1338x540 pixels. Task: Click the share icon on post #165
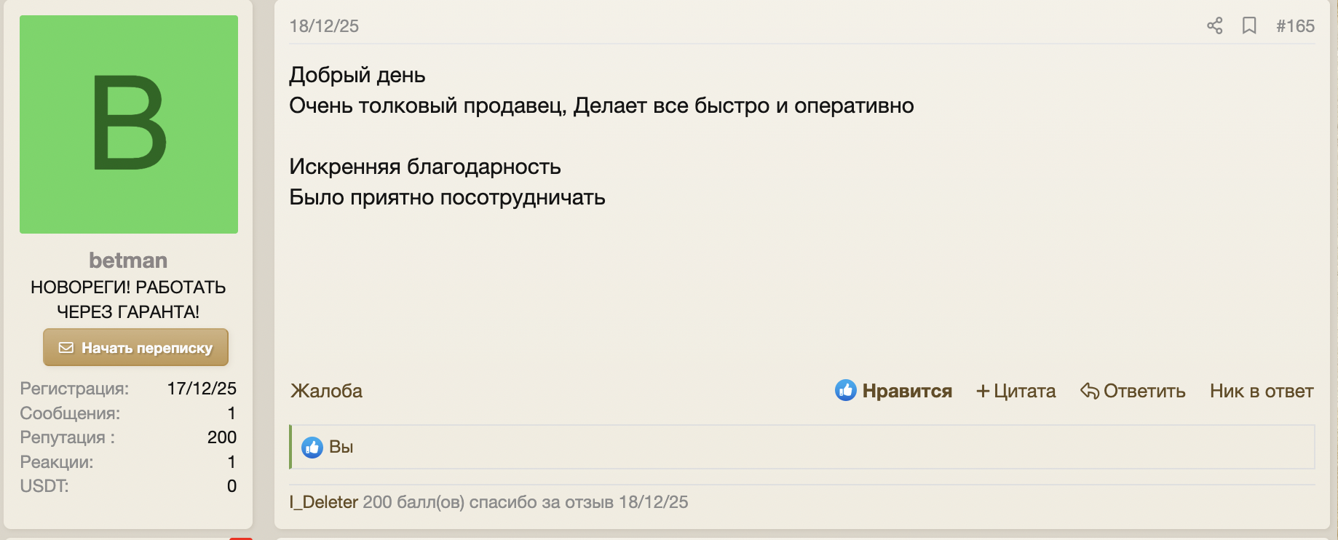pos(1214,25)
